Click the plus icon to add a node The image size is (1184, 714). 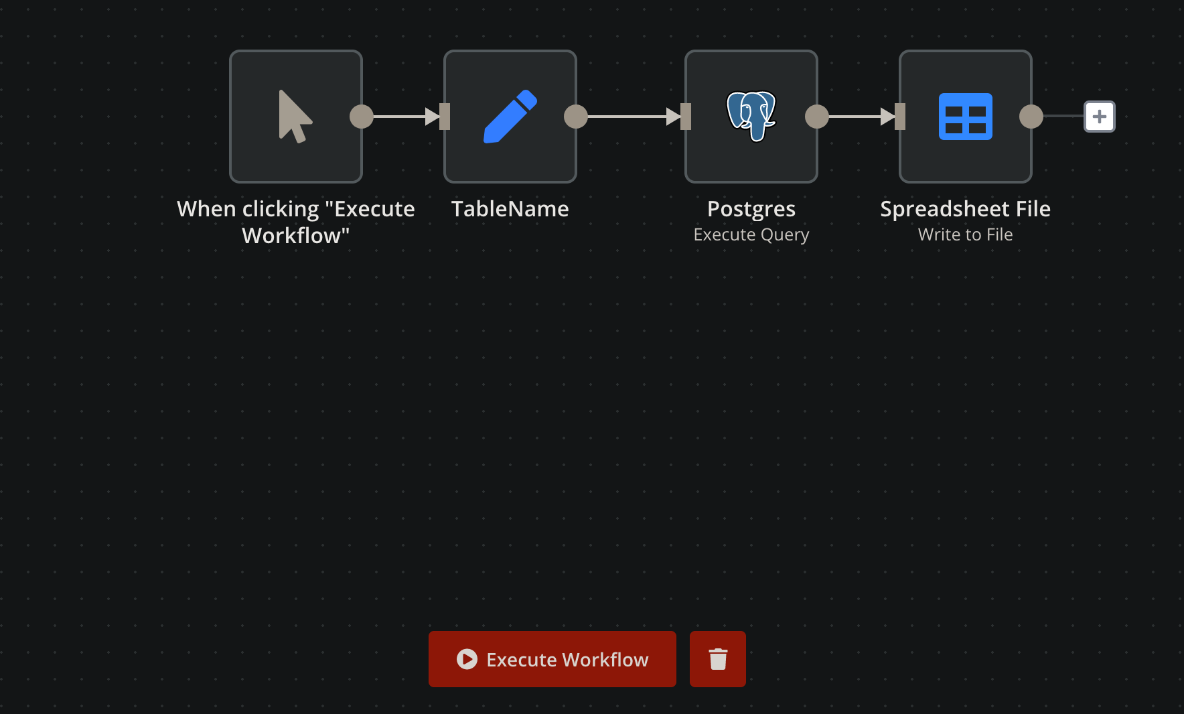(1099, 116)
